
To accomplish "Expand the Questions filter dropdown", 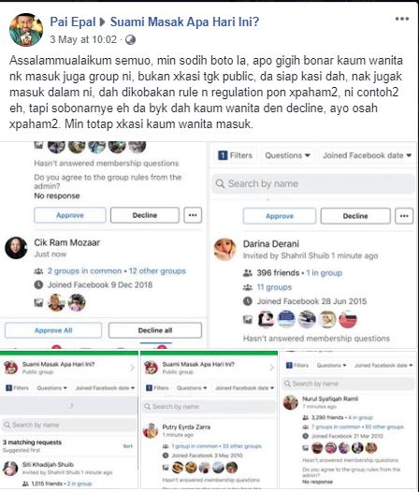I will tap(287, 155).
